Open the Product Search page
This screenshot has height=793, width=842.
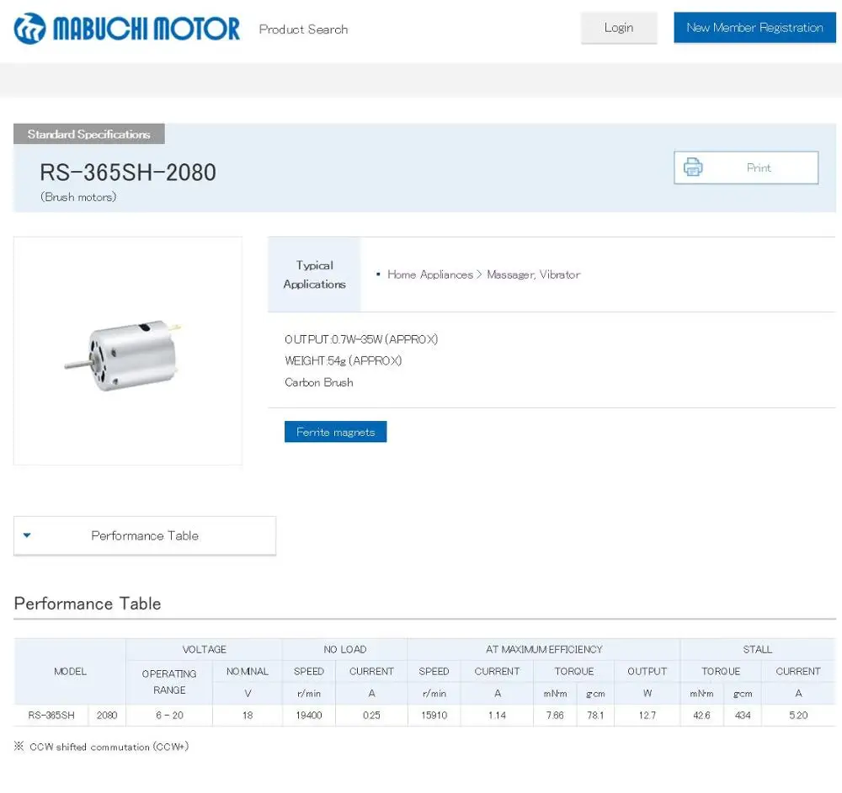[x=303, y=29]
